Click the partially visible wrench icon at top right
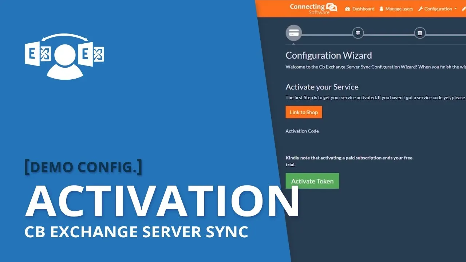This screenshot has width=466, height=262. coord(463,9)
